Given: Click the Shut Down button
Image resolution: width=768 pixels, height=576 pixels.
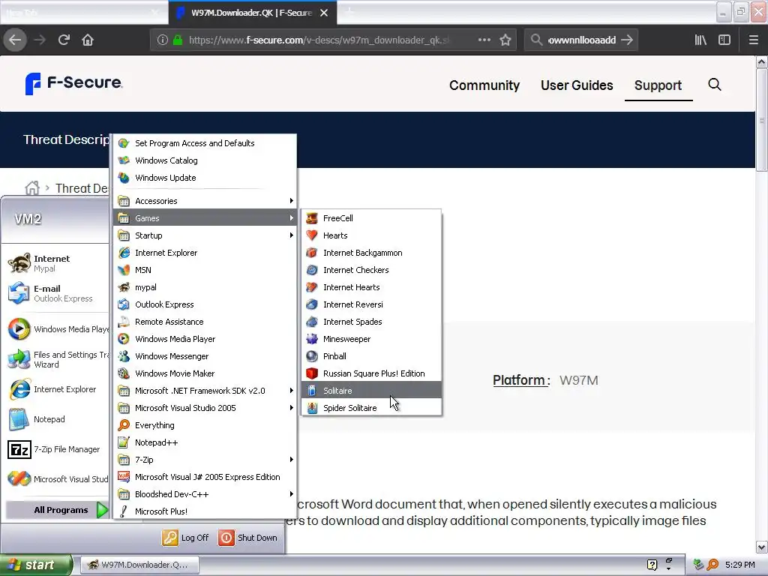Looking at the screenshot, I should pyautogui.click(x=248, y=537).
